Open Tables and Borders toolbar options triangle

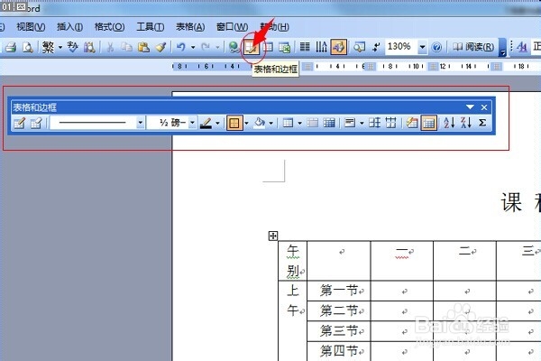point(470,107)
